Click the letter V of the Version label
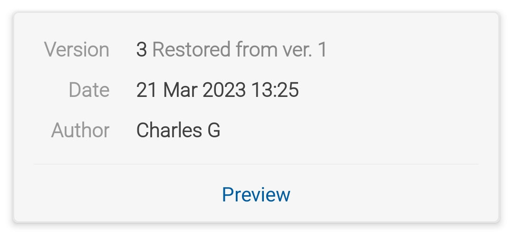 pyautogui.click(x=50, y=49)
